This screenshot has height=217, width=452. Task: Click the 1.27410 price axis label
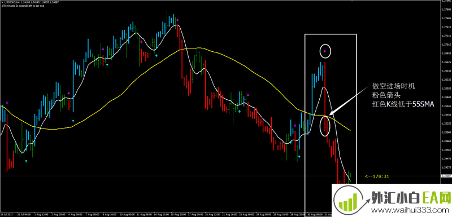[x=446, y=27]
